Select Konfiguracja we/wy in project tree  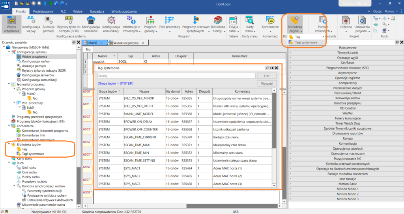coord(36,61)
